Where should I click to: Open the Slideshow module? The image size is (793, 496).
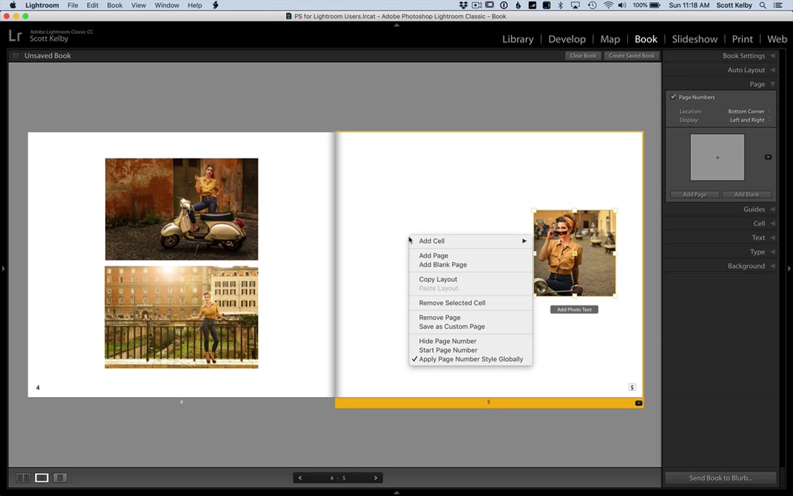(x=695, y=39)
